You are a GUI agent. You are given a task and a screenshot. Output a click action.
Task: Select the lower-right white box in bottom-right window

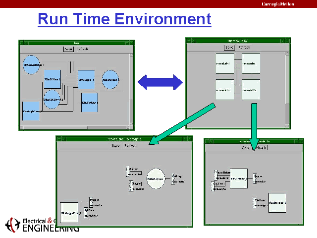pos(277,203)
